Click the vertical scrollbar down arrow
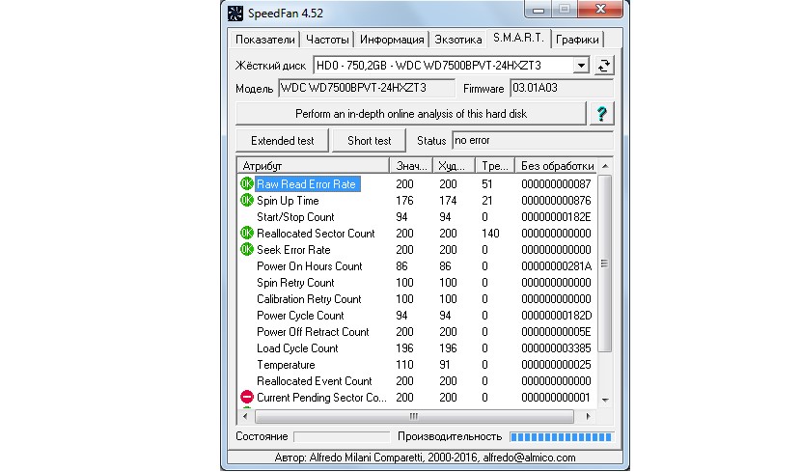 pyautogui.click(x=605, y=400)
